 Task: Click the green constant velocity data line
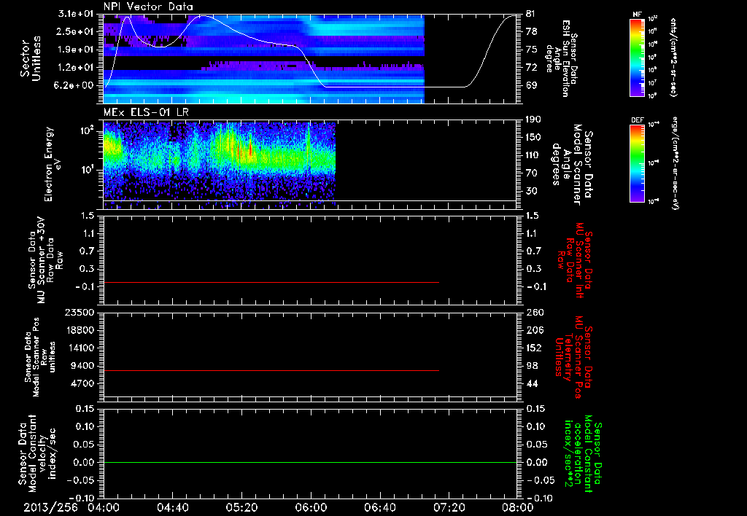(310, 462)
